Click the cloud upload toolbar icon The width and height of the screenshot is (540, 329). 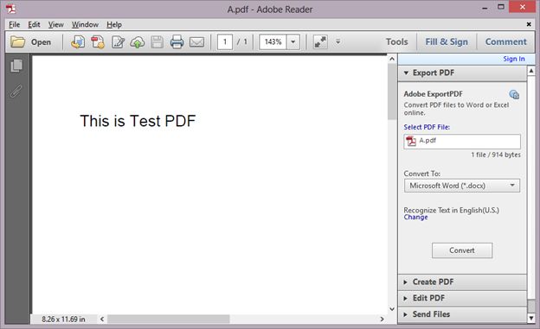click(x=138, y=42)
